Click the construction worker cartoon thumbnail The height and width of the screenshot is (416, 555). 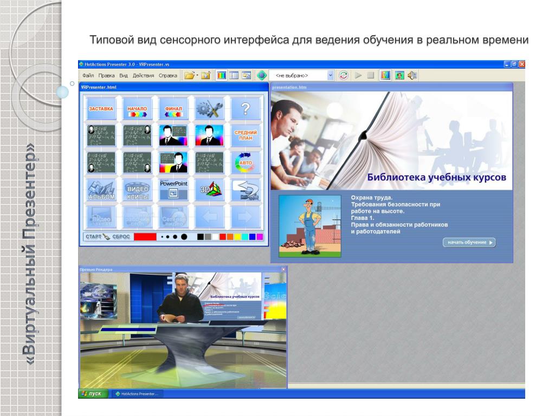[309, 226]
